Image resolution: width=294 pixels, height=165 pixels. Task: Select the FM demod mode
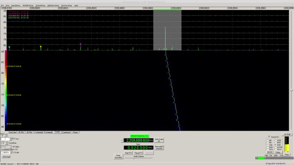click(268, 143)
